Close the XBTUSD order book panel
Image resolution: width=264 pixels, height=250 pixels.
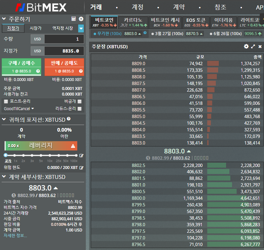[260, 46]
